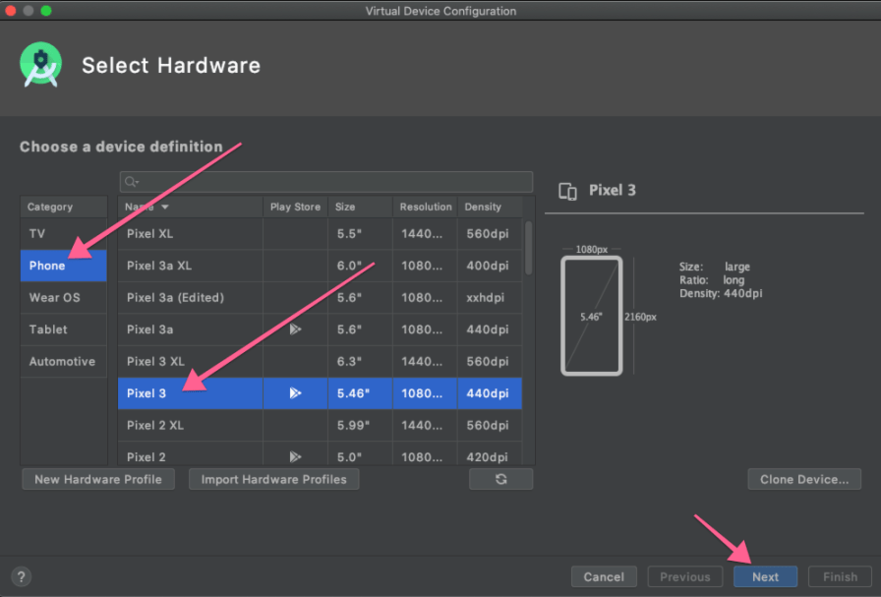Click the Pixel 3 device preview outline

pyautogui.click(x=592, y=316)
